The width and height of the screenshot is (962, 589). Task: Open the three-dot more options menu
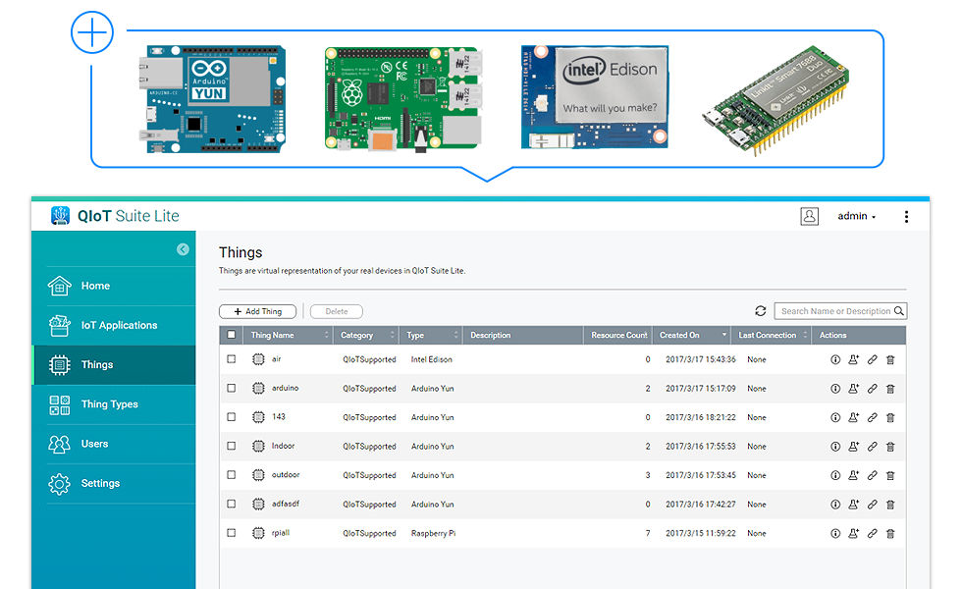click(x=906, y=217)
